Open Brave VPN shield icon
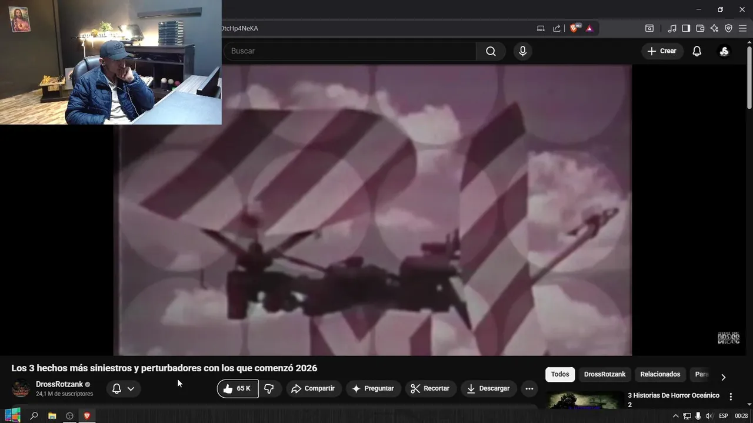753x423 pixels. tap(728, 28)
